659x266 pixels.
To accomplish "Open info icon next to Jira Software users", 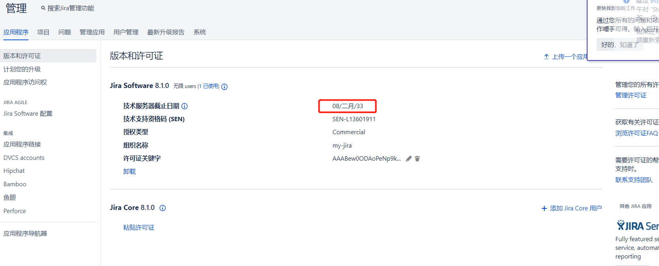I will [224, 87].
